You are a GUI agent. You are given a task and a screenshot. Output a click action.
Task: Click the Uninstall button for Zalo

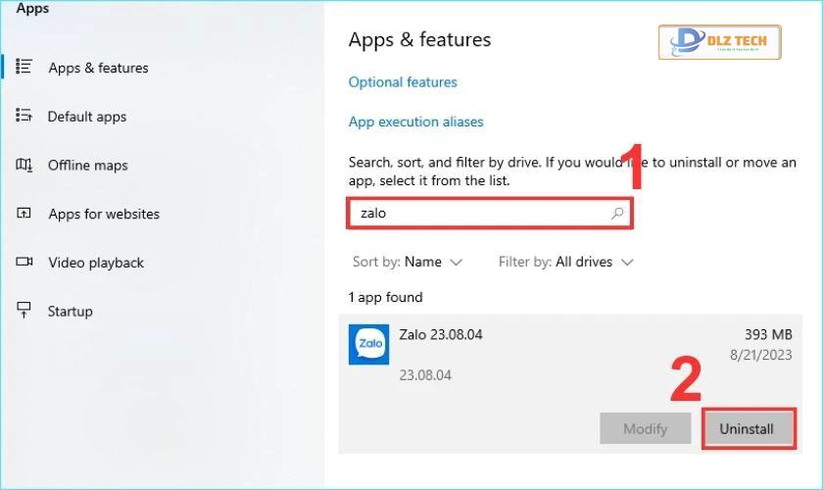click(747, 429)
